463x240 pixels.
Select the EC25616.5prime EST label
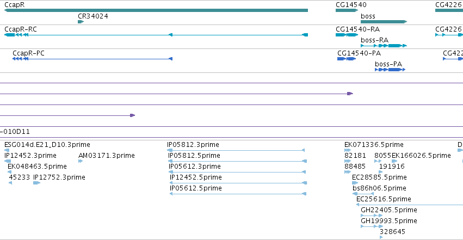tap(384, 199)
